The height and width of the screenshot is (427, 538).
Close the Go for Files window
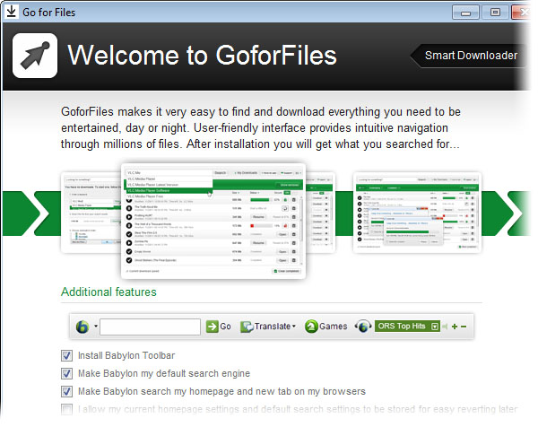point(521,13)
